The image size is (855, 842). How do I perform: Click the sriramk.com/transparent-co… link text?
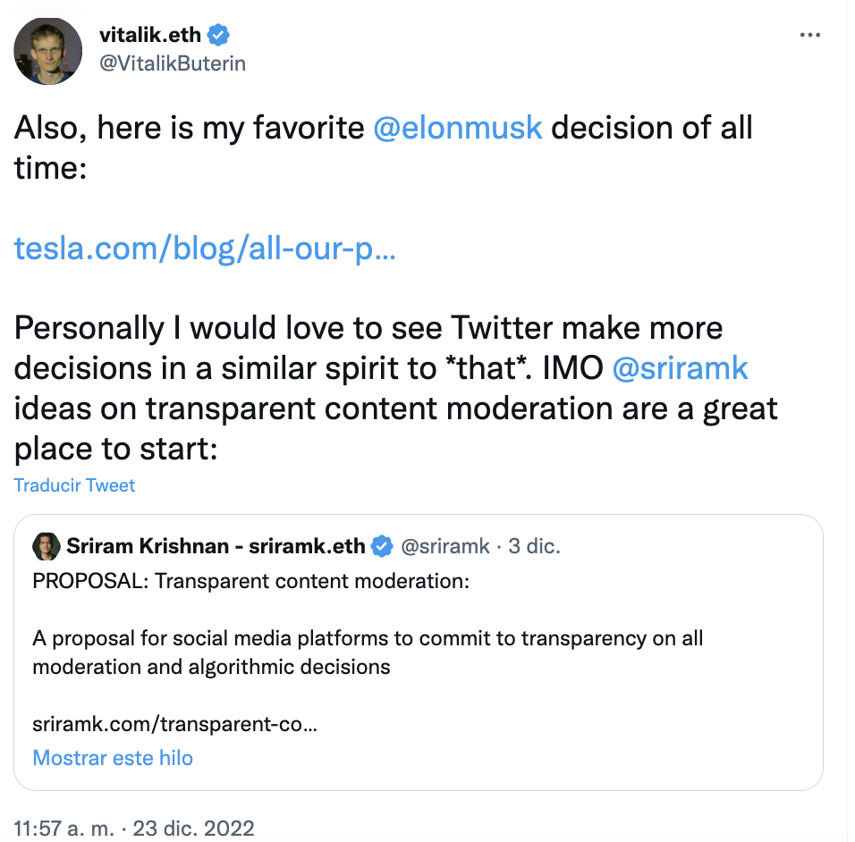pyautogui.click(x=174, y=724)
